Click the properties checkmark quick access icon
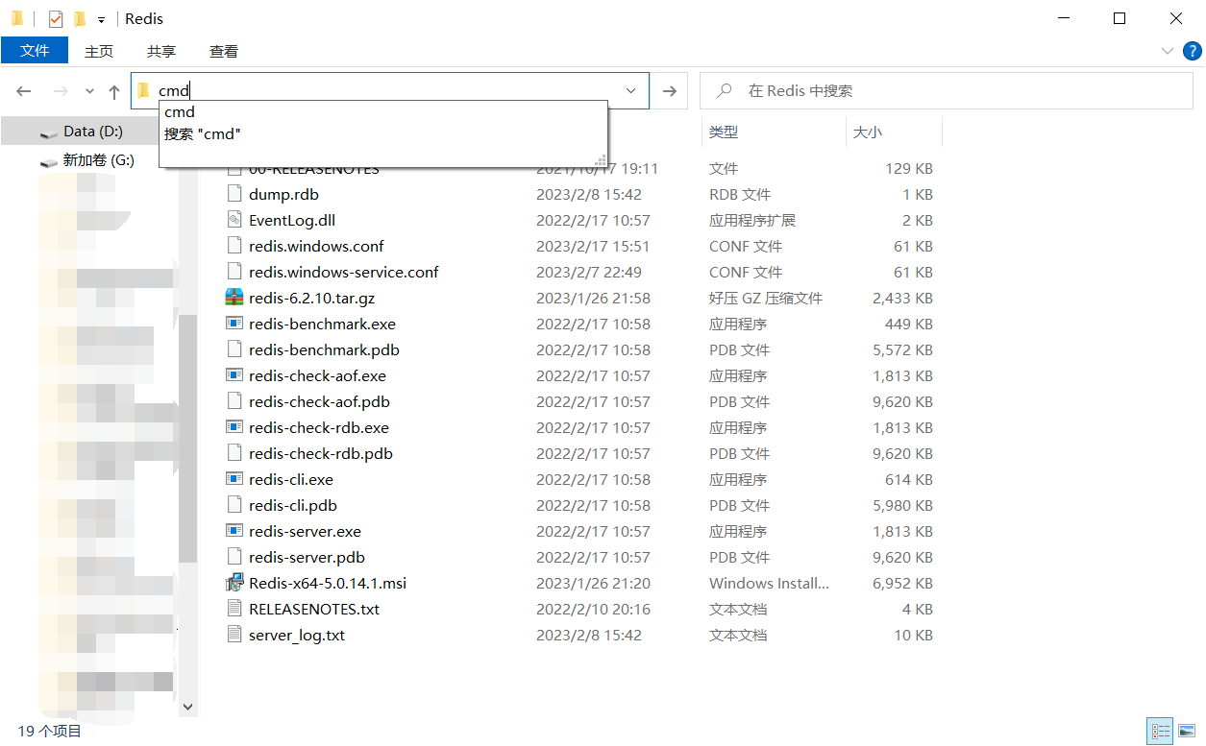1206x746 pixels. (x=56, y=18)
